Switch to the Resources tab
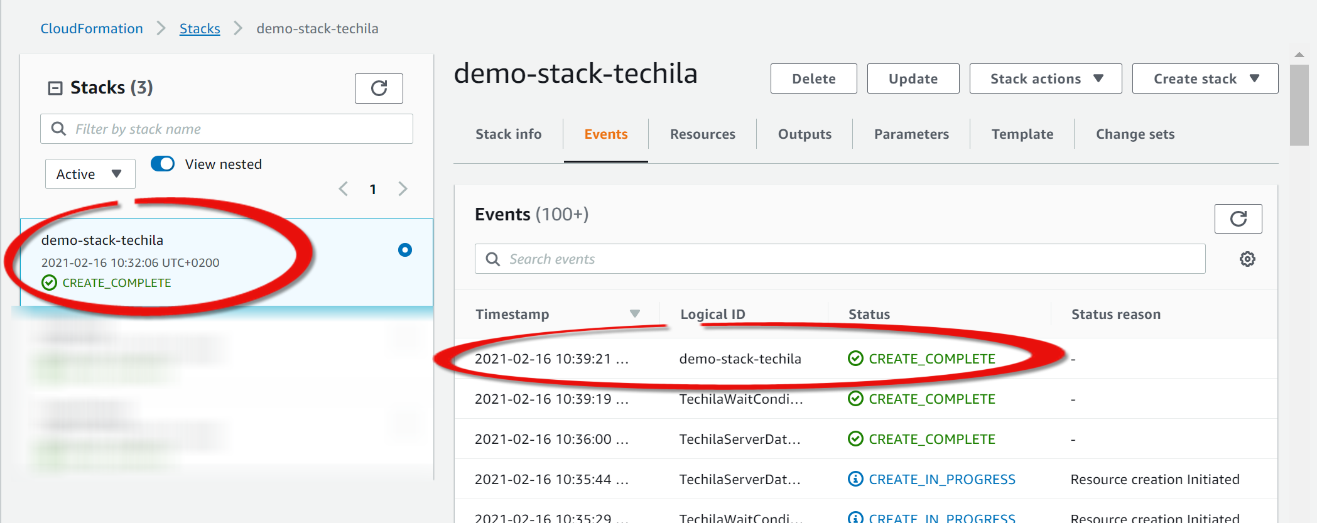This screenshot has height=523, width=1317. tap(702, 134)
